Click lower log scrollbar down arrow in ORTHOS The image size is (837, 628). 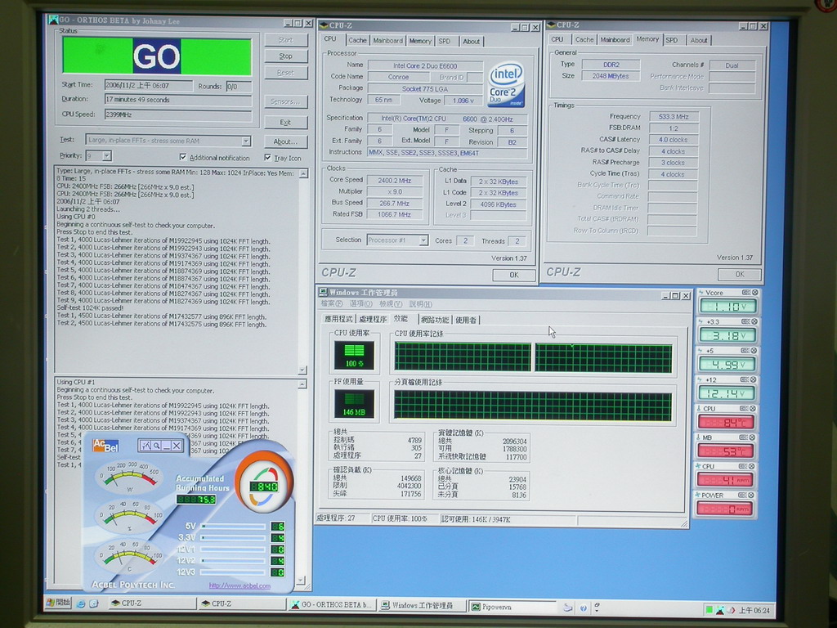301,580
